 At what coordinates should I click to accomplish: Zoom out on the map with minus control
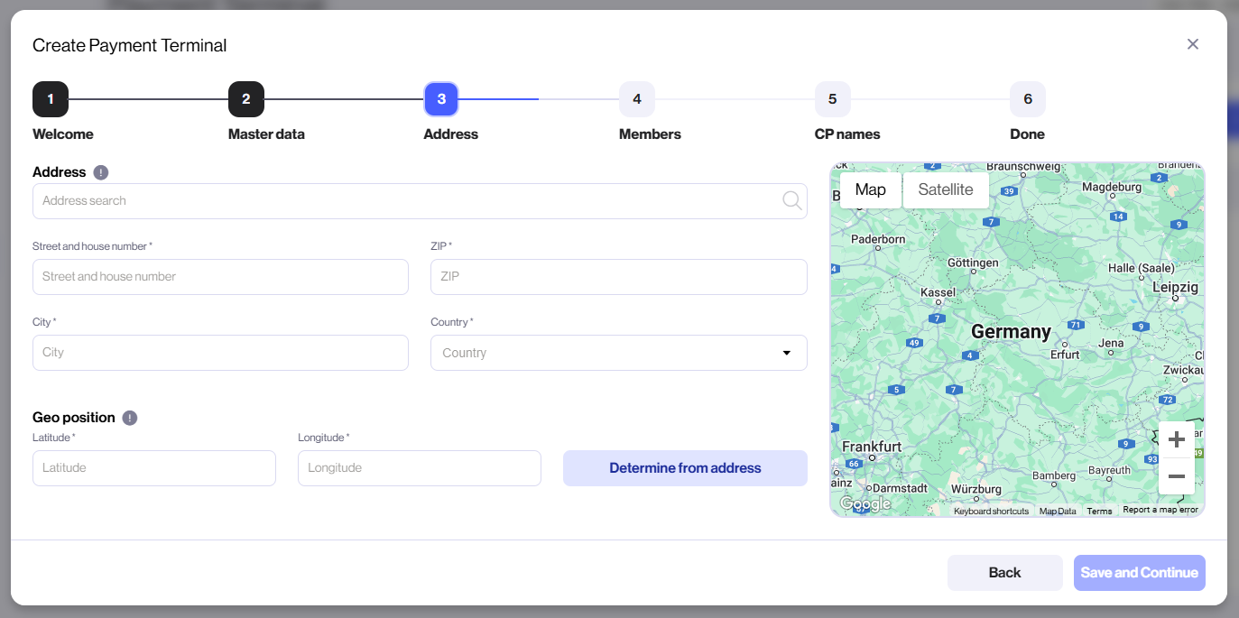click(x=1176, y=476)
